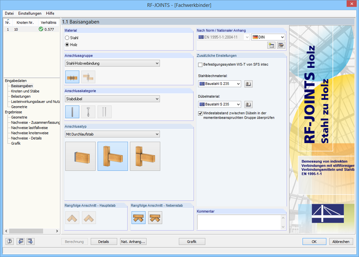
Task: Open the Anschlusstyp Mit Durchlaufstab dropdown
Action: [x=113, y=134]
